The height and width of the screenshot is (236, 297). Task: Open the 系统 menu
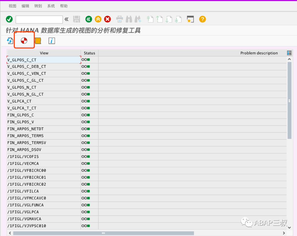pos(51,6)
